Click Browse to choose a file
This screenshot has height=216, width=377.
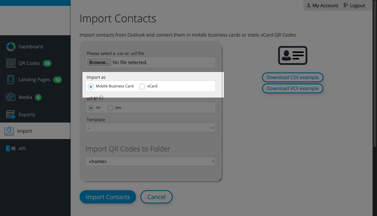[99, 62]
